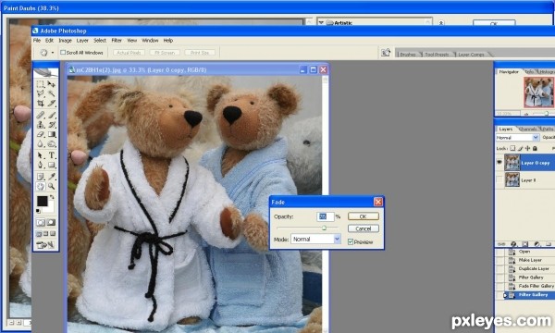Select the Hand tool in toolbox
Image resolution: width=555 pixels, height=333 pixels.
41,186
